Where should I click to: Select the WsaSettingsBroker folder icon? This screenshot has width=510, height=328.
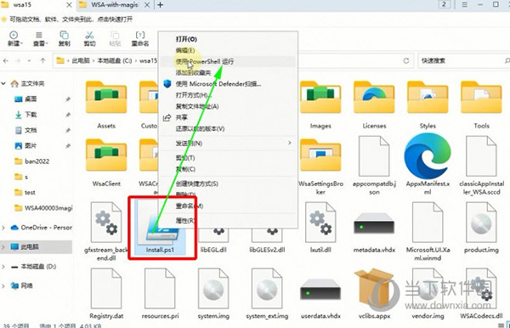pos(320,156)
